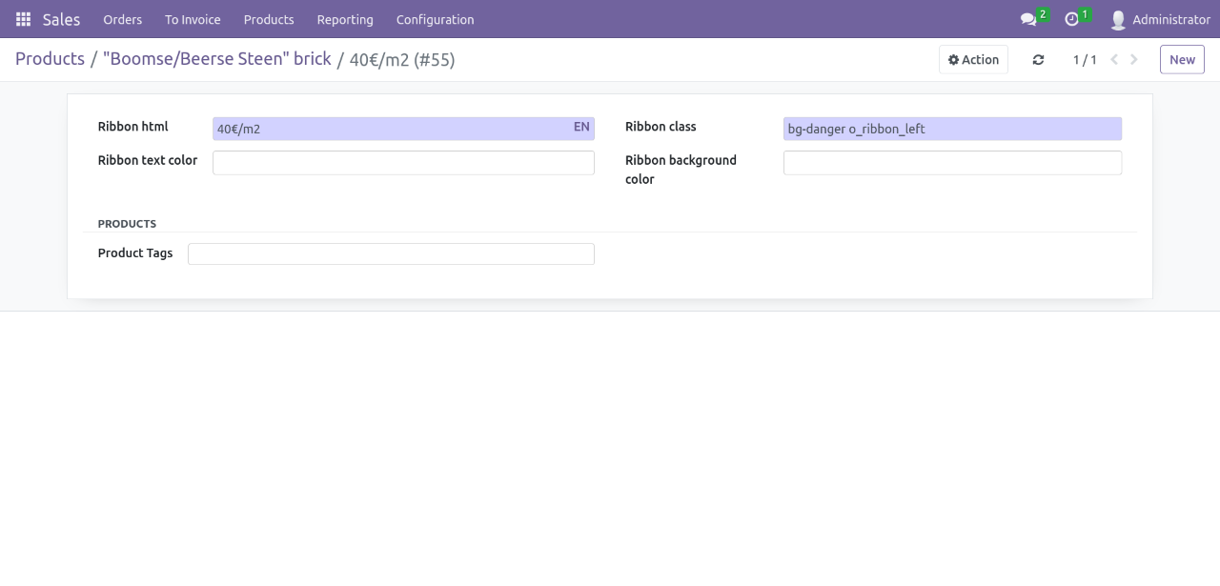Go to next record arrow
Image resolution: width=1220 pixels, height=586 pixels.
point(1134,60)
